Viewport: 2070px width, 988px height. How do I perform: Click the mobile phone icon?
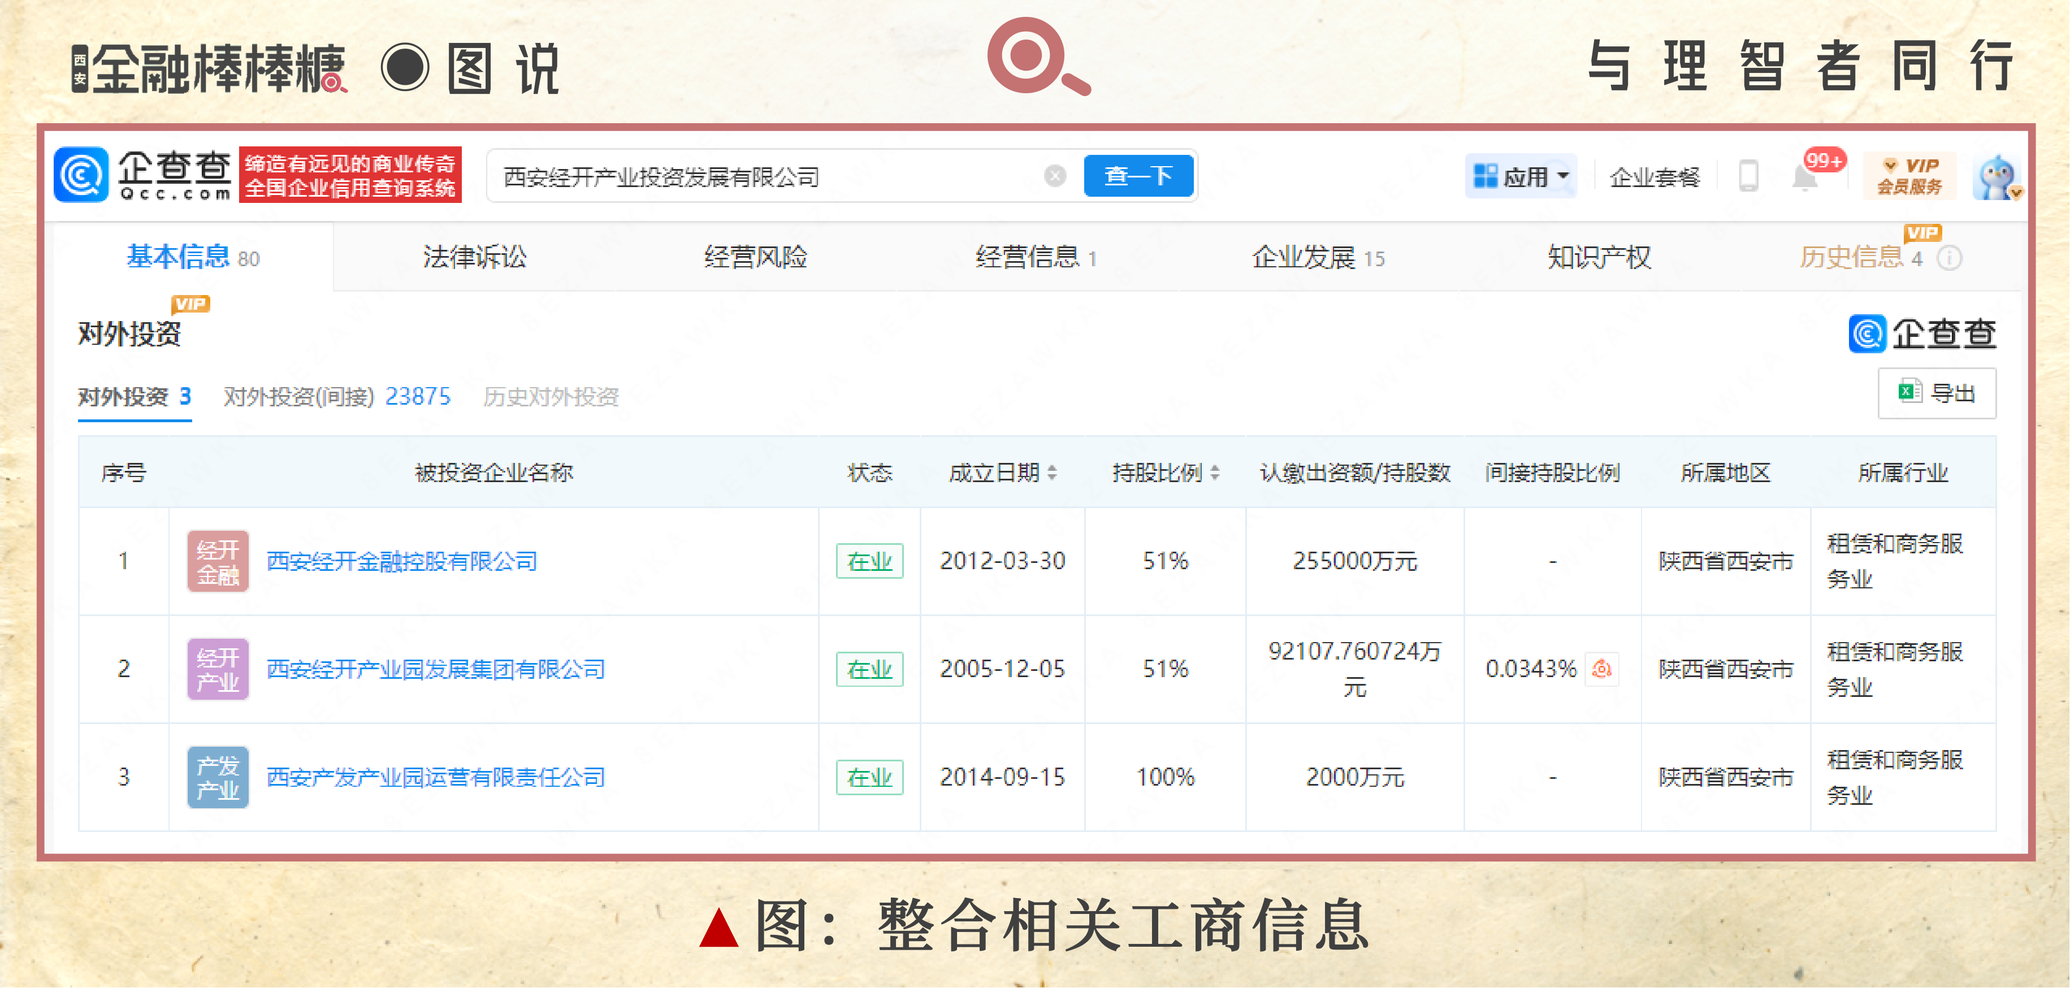click(x=1748, y=176)
